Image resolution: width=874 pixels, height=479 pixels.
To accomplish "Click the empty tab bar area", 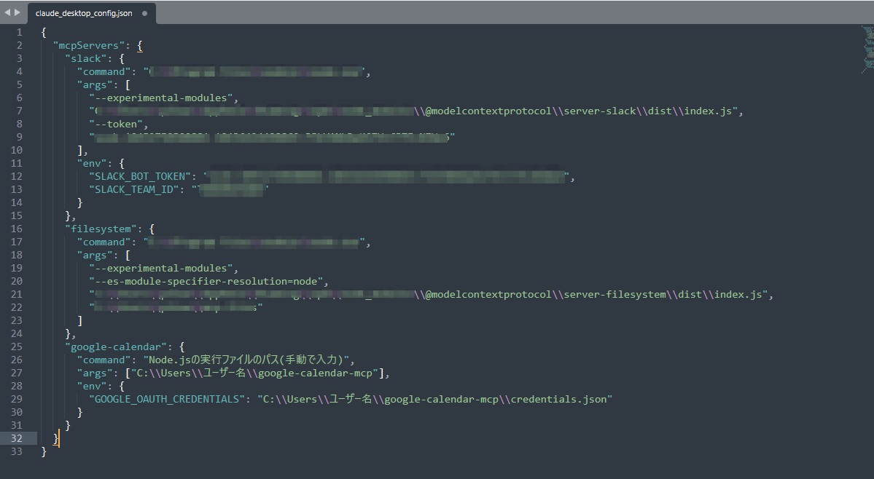I will point(510,12).
